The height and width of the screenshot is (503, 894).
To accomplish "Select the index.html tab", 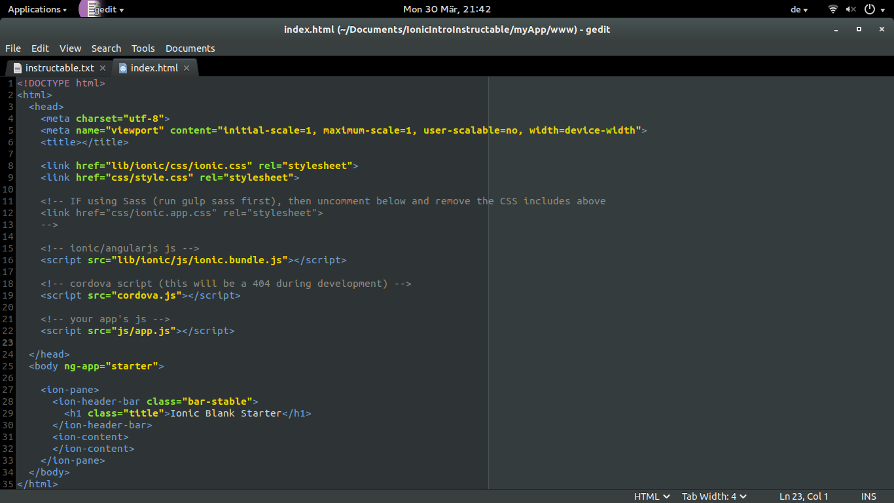I will (154, 68).
